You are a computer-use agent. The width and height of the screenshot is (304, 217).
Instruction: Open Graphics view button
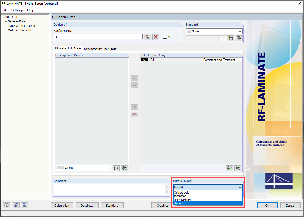coord(162,205)
